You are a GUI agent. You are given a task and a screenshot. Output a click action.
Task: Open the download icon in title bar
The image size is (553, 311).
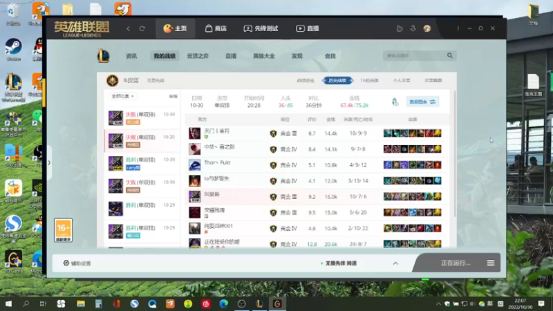pyautogui.click(x=413, y=28)
